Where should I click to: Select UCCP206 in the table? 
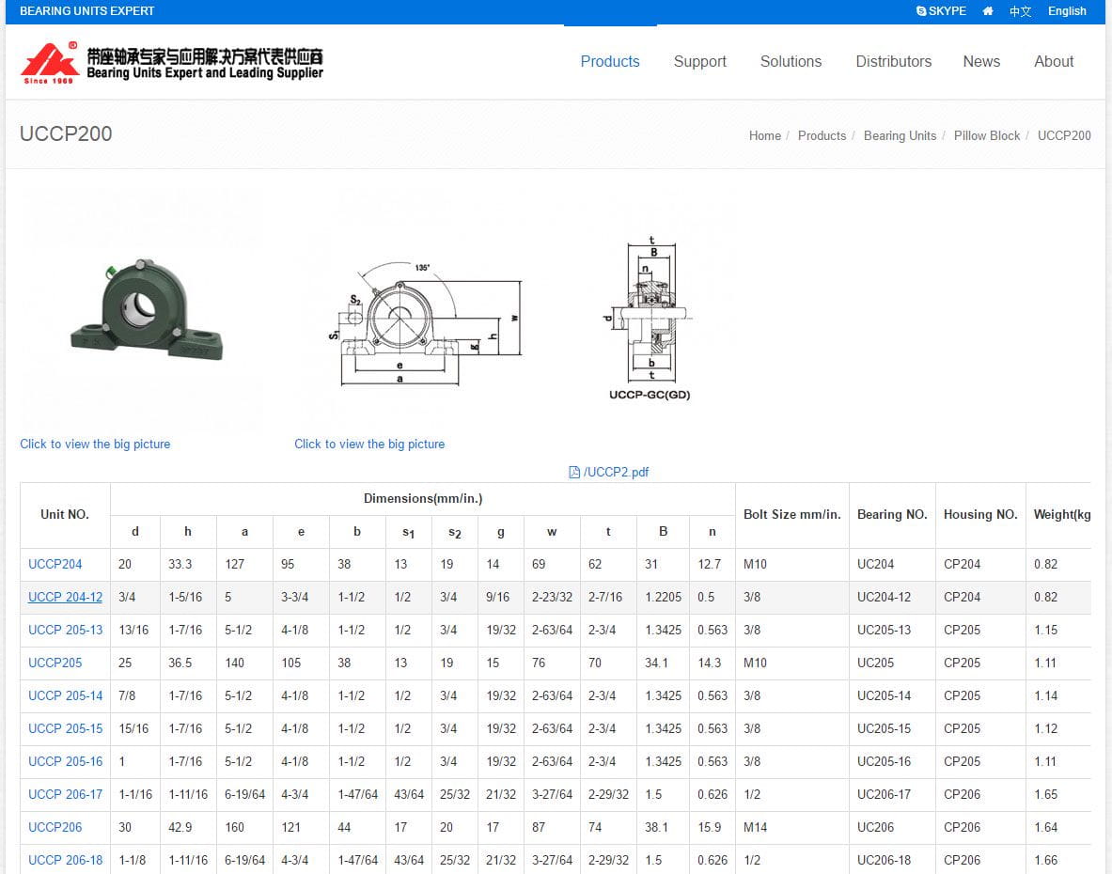[55, 827]
